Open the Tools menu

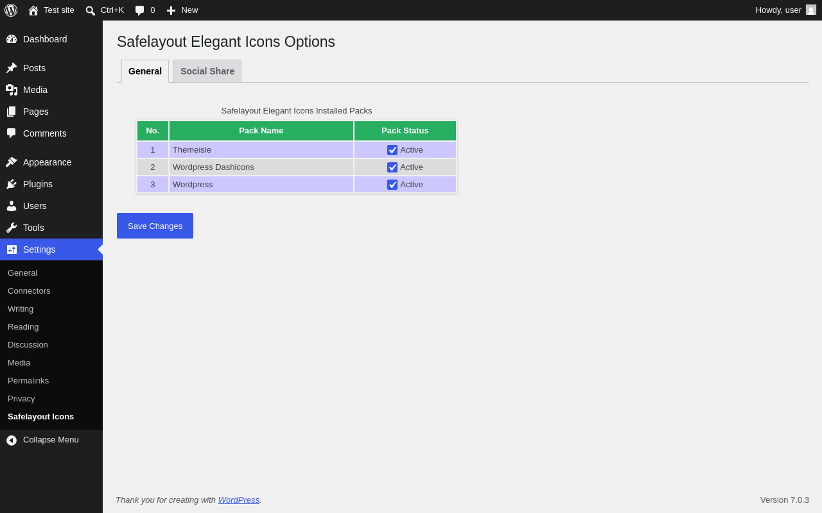51,228
